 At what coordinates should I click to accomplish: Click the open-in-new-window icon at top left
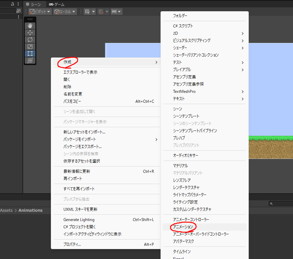coord(18,11)
